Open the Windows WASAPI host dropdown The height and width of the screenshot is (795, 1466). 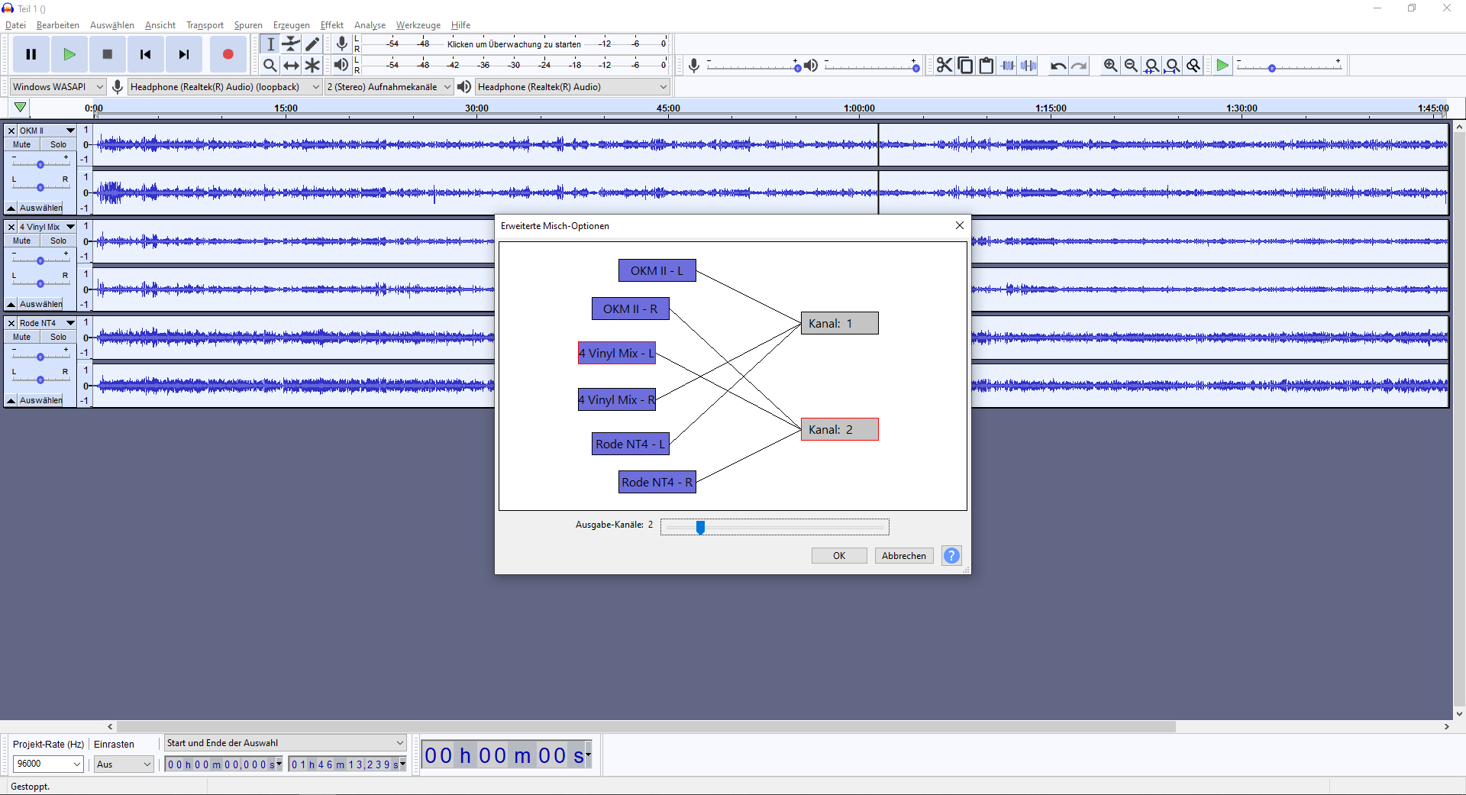pos(57,87)
